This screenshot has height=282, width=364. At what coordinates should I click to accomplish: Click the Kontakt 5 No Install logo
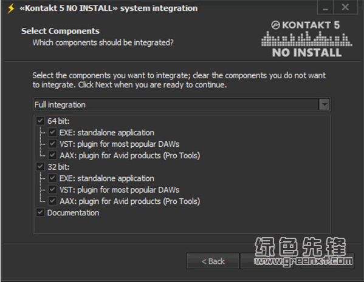(307, 39)
